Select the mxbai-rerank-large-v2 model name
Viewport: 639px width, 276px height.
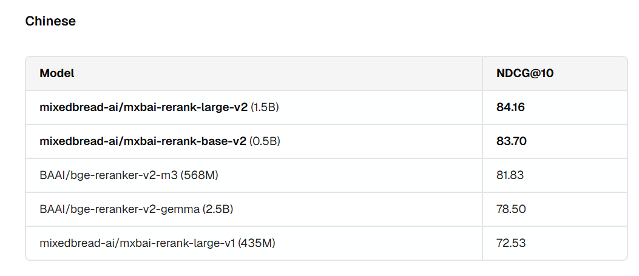143,107
